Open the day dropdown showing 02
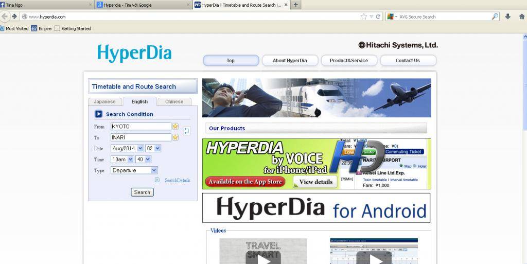 (x=153, y=148)
